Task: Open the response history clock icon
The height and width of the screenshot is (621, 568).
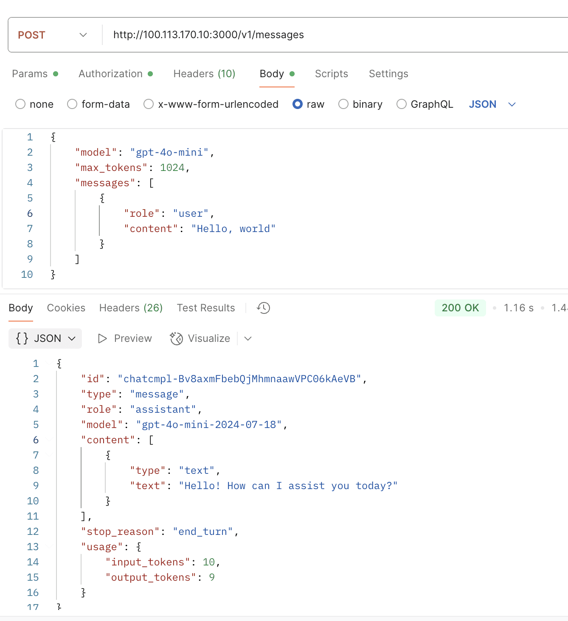Action: (263, 308)
